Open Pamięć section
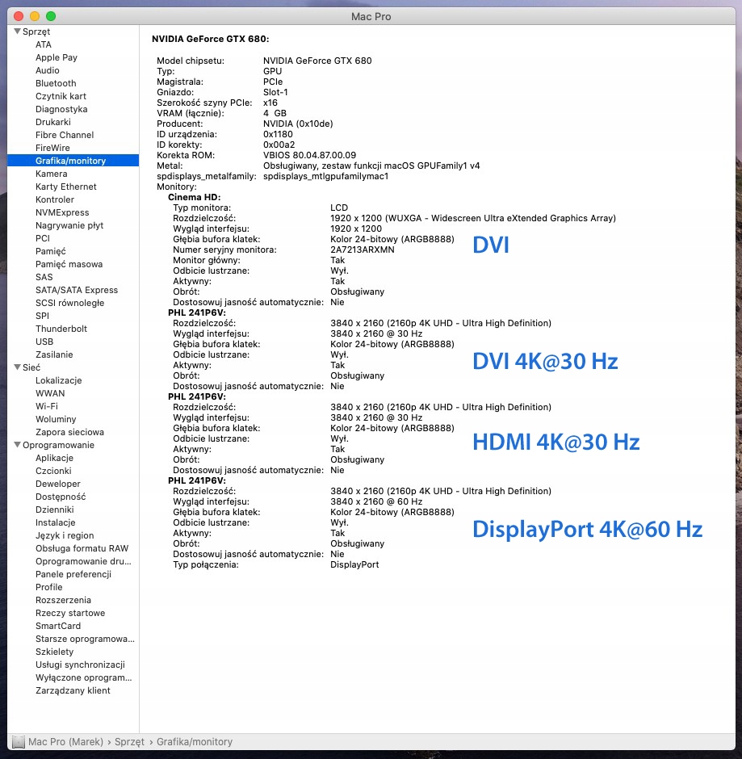This screenshot has width=742, height=759. click(51, 251)
